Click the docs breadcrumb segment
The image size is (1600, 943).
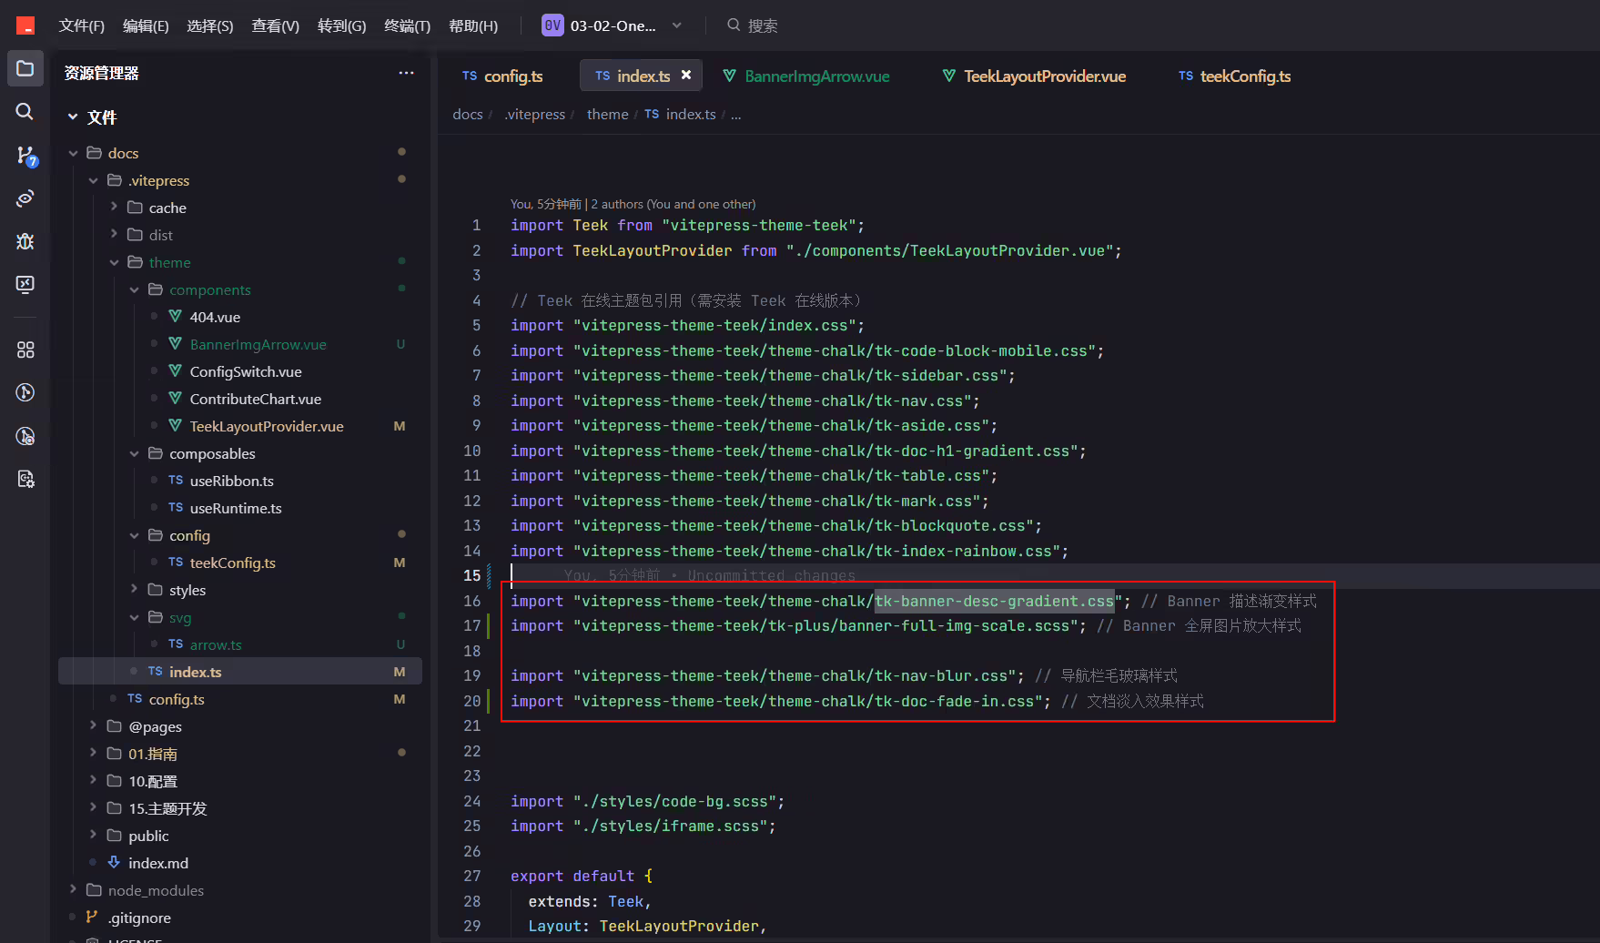(468, 114)
